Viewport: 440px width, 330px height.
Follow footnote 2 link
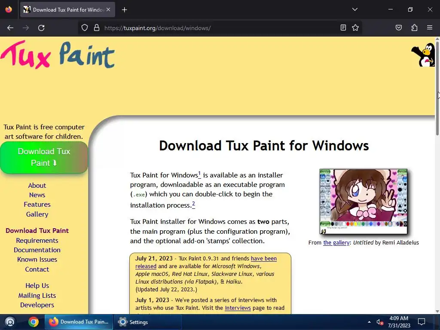[193, 204]
